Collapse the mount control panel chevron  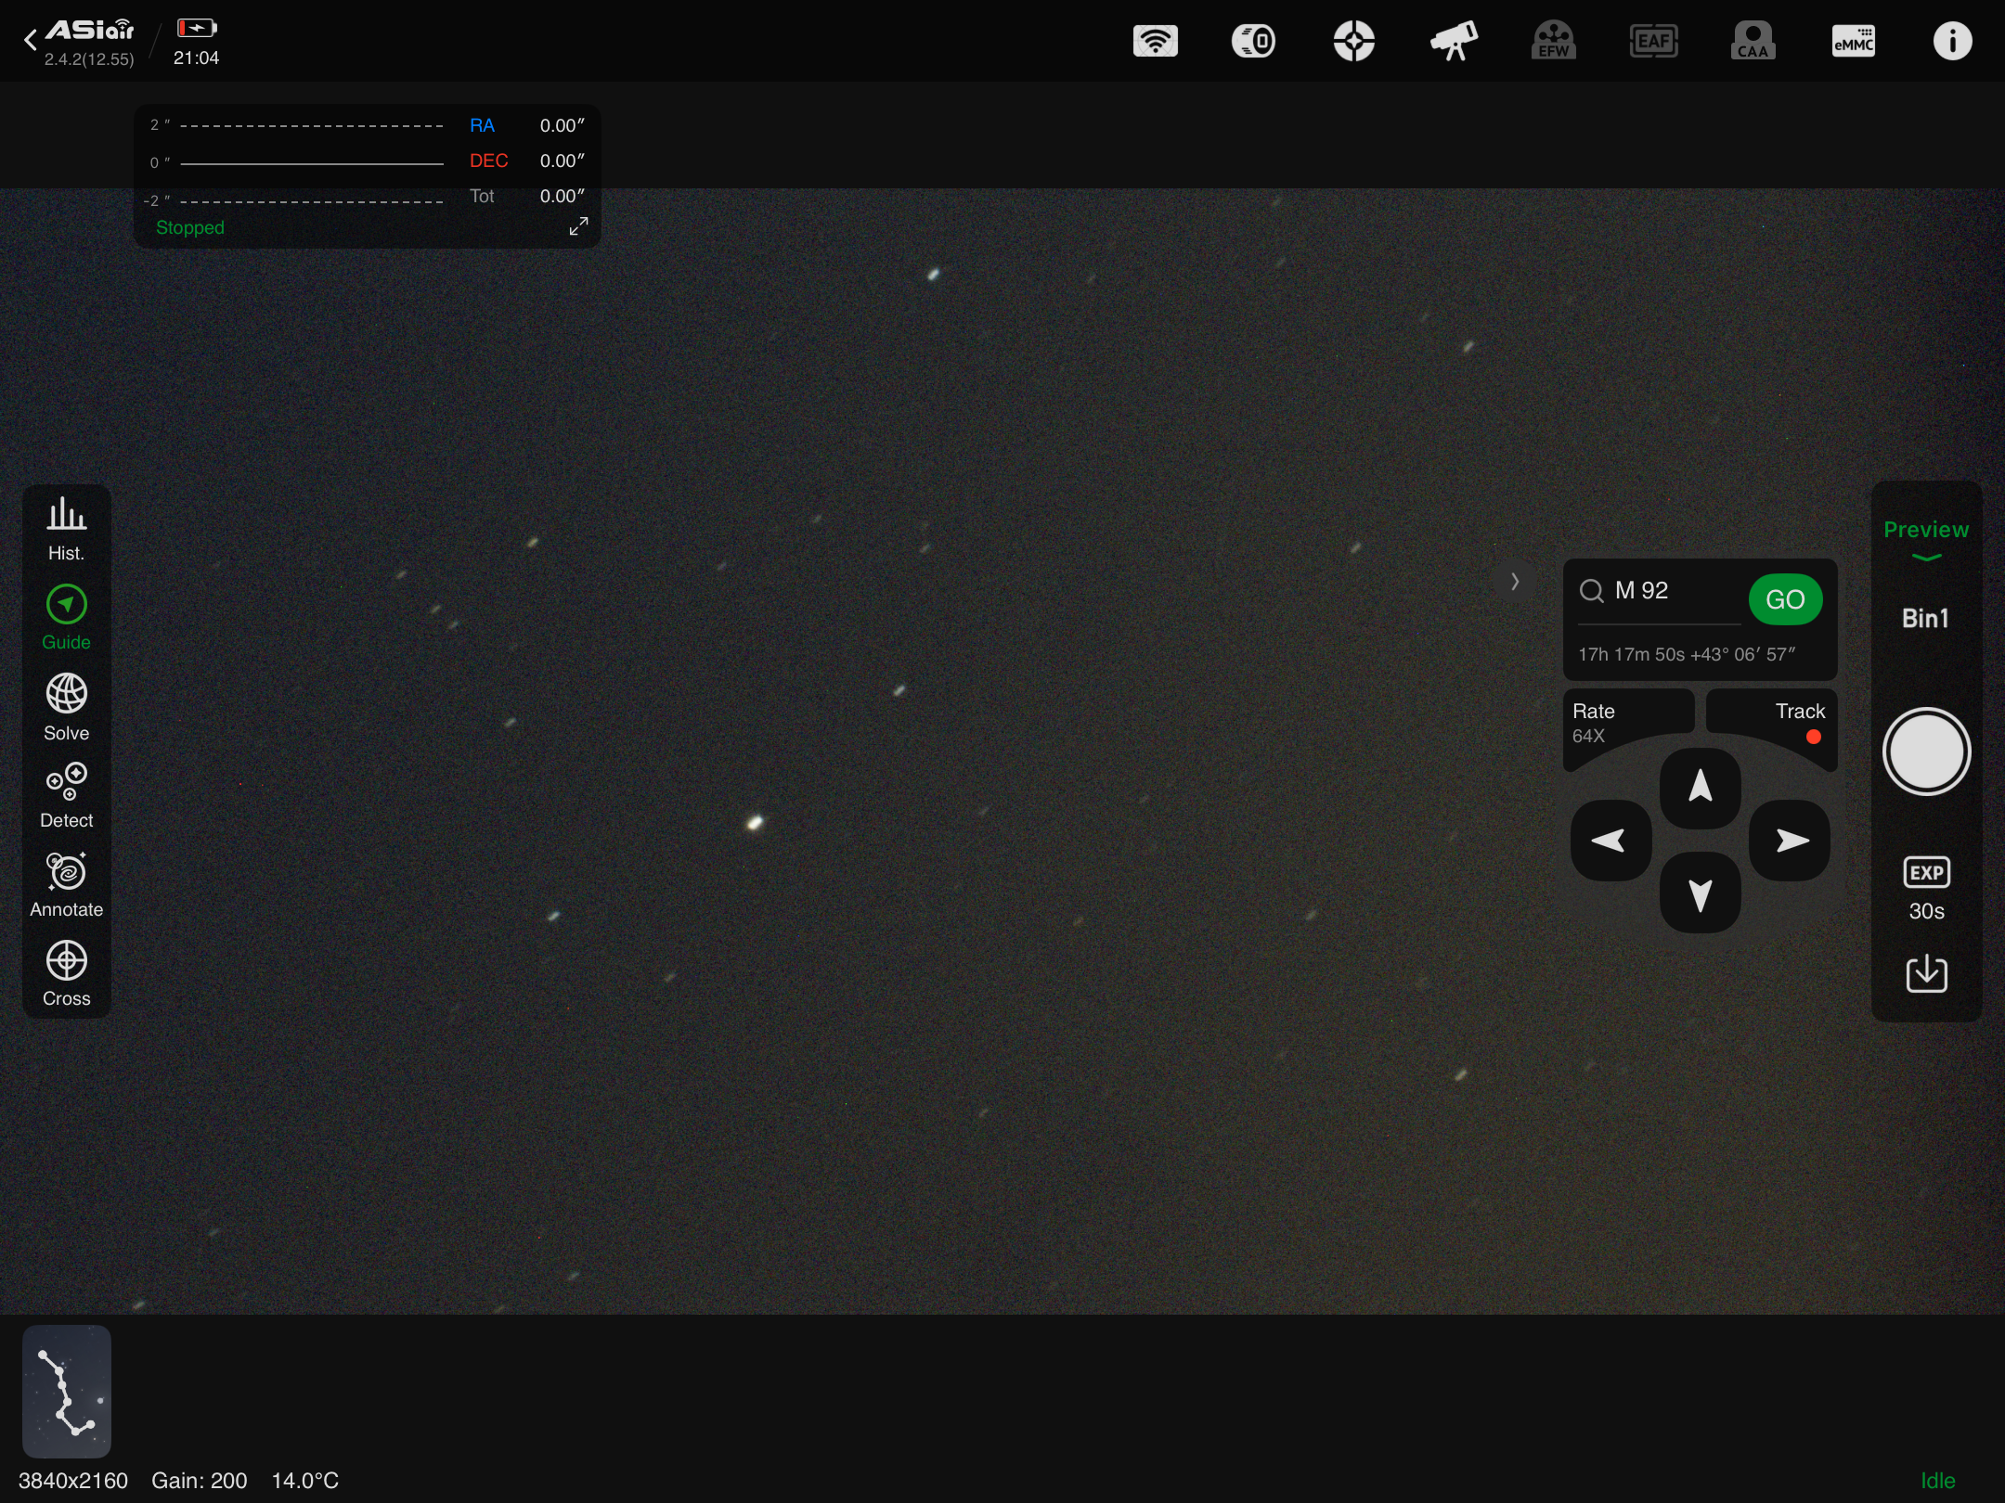pos(1515,582)
